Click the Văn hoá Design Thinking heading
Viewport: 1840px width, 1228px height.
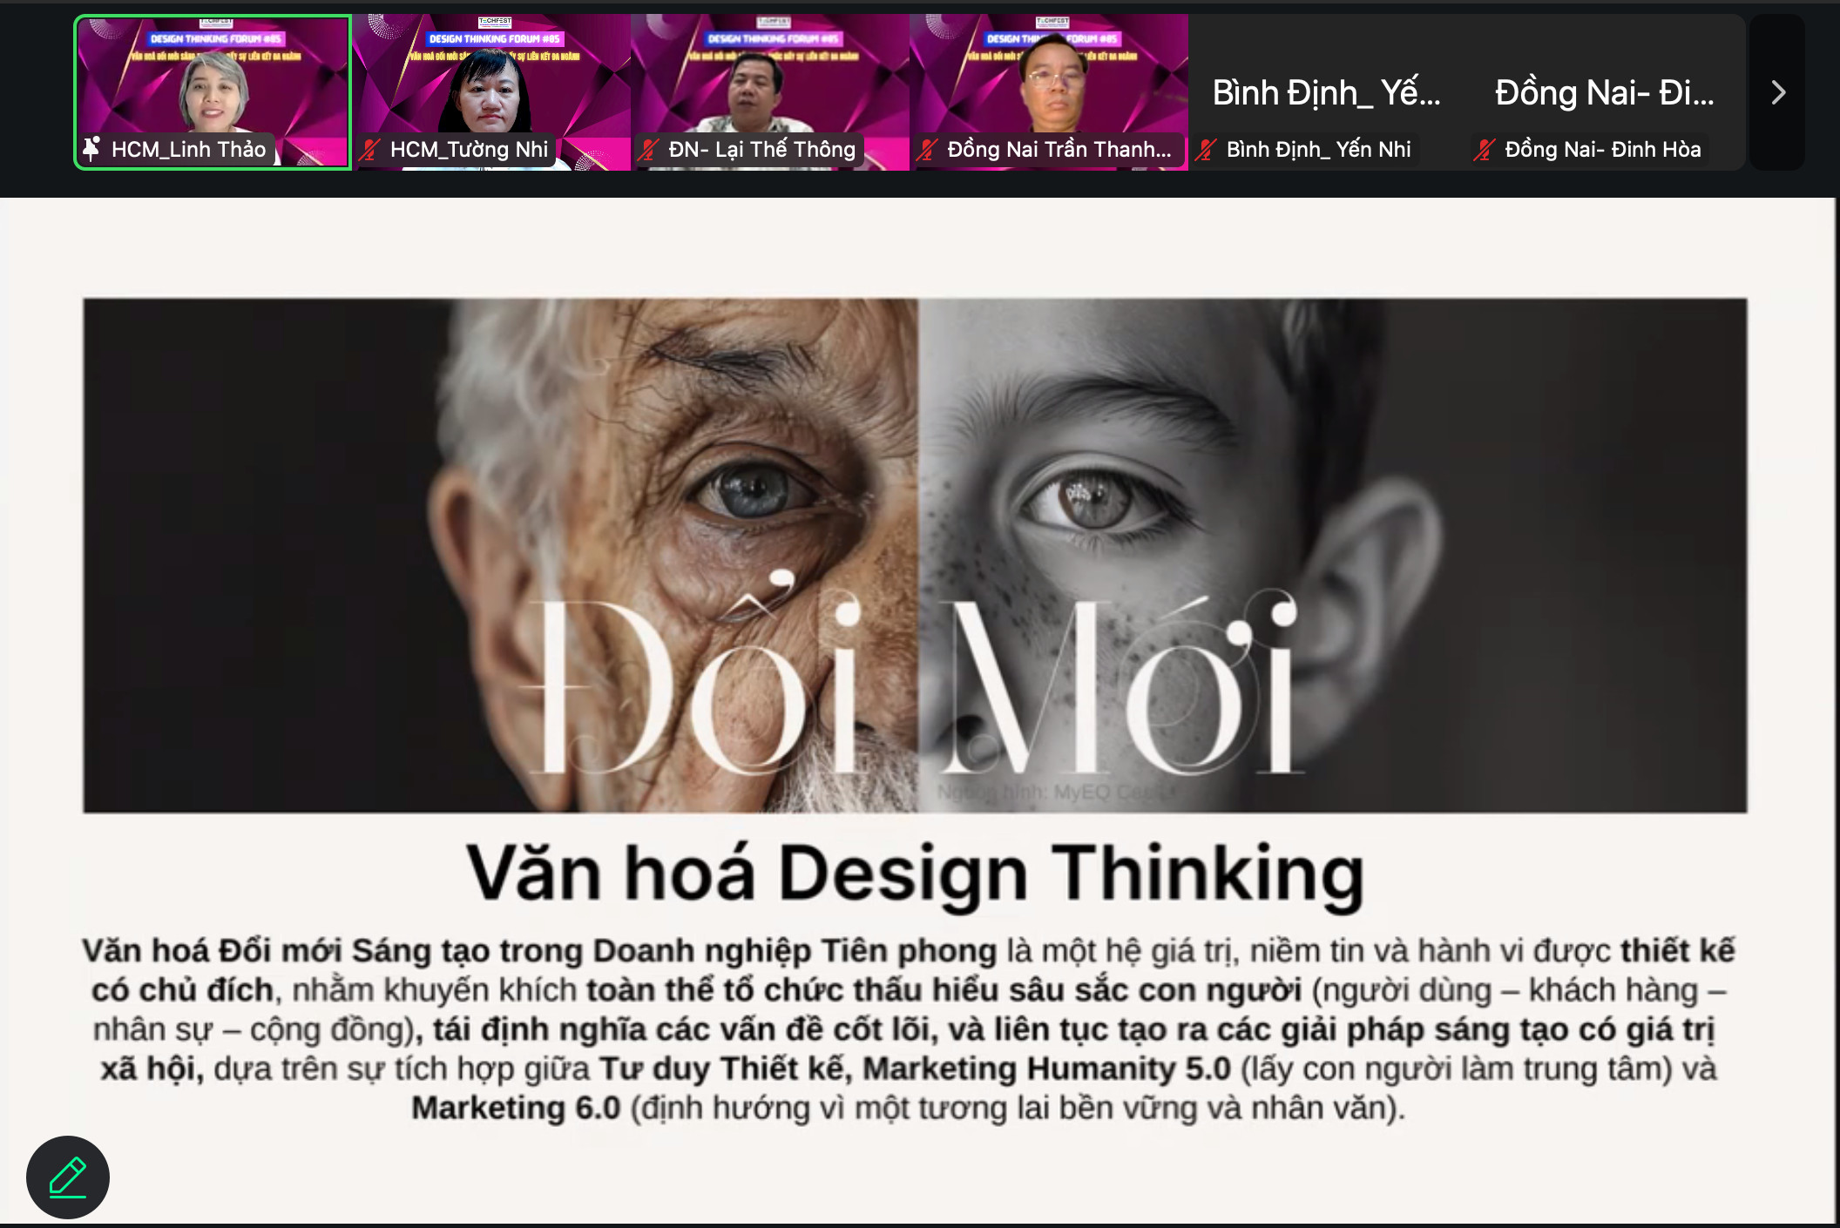tap(915, 874)
